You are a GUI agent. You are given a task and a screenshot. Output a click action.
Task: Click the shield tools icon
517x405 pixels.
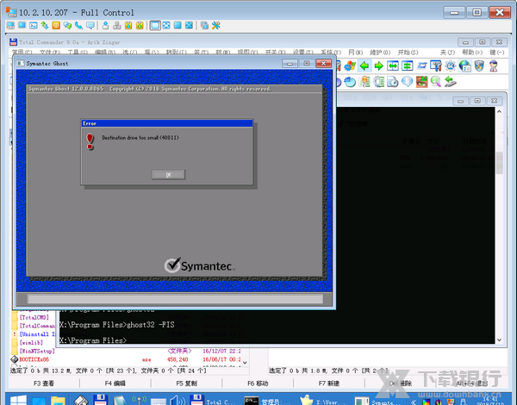[x=479, y=66]
